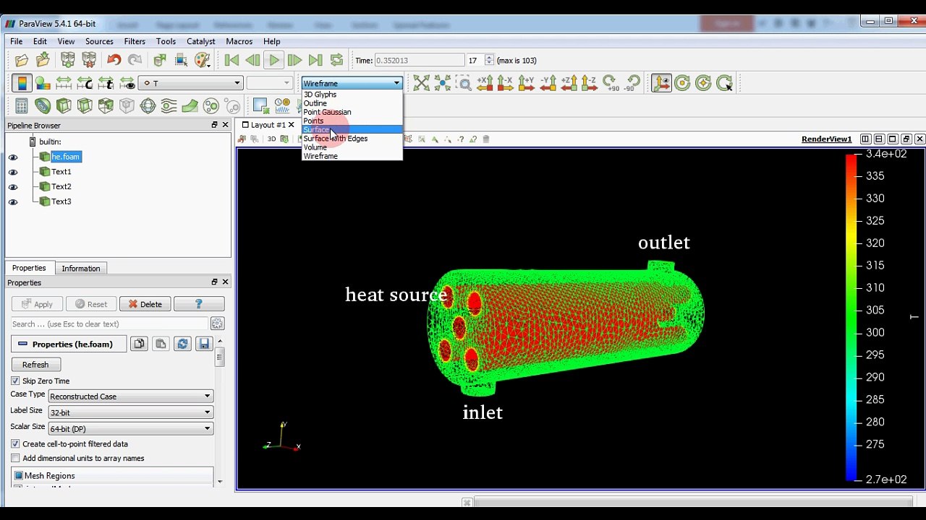The width and height of the screenshot is (926, 520).
Task: Select Text2 in Pipeline Browser
Action: point(61,186)
